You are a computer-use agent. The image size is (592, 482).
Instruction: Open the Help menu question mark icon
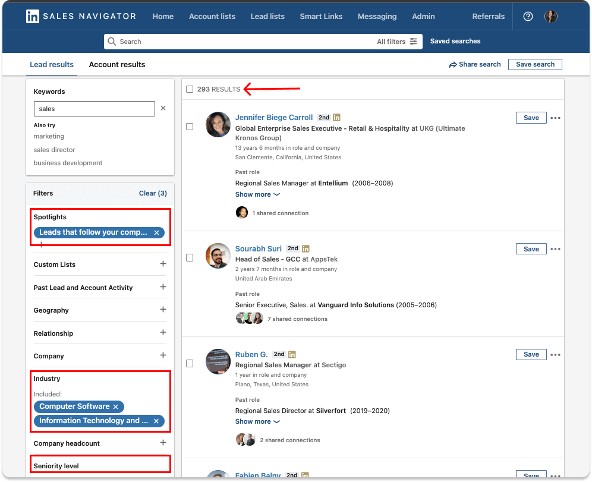click(x=528, y=16)
